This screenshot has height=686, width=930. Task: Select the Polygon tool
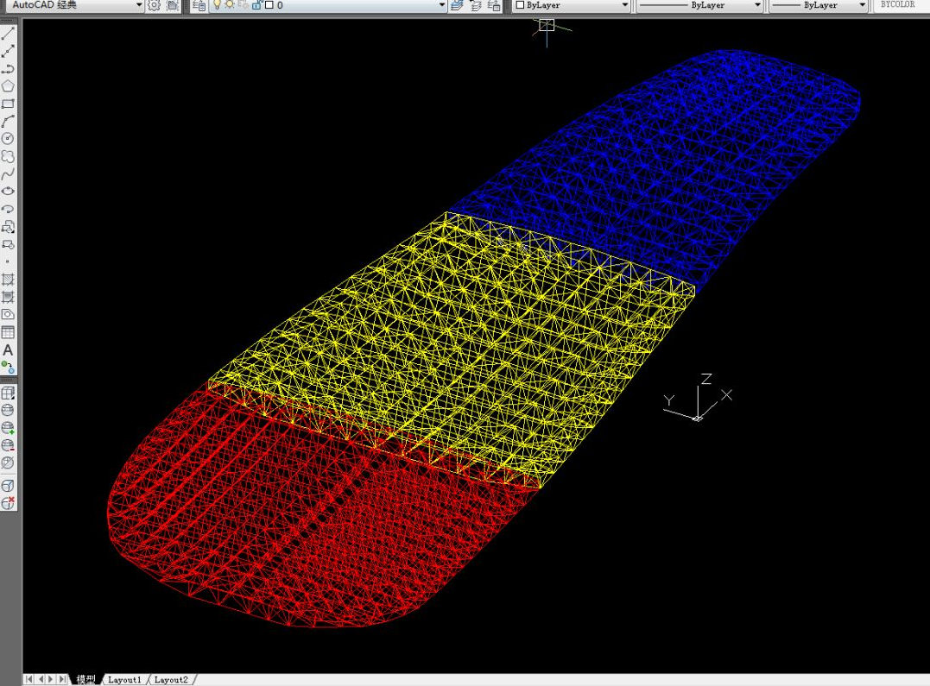(8, 86)
